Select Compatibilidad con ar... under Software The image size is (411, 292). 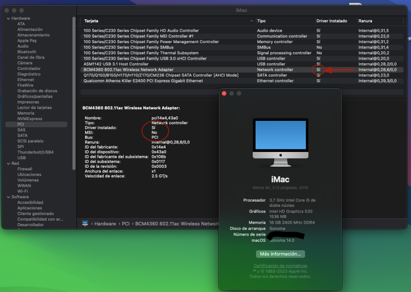pos(40,219)
